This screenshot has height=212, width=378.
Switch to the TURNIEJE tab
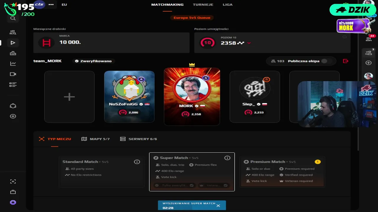(203, 5)
